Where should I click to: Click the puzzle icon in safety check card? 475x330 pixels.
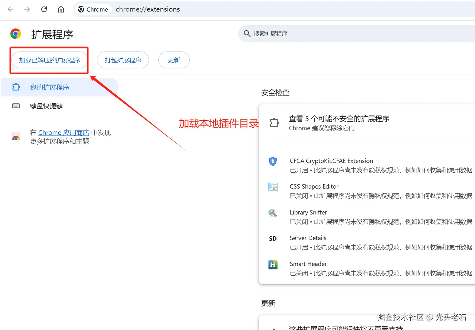274,123
